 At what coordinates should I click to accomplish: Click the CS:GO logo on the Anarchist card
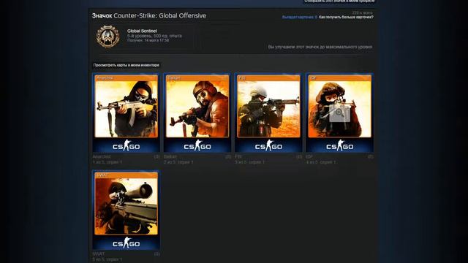pos(127,145)
